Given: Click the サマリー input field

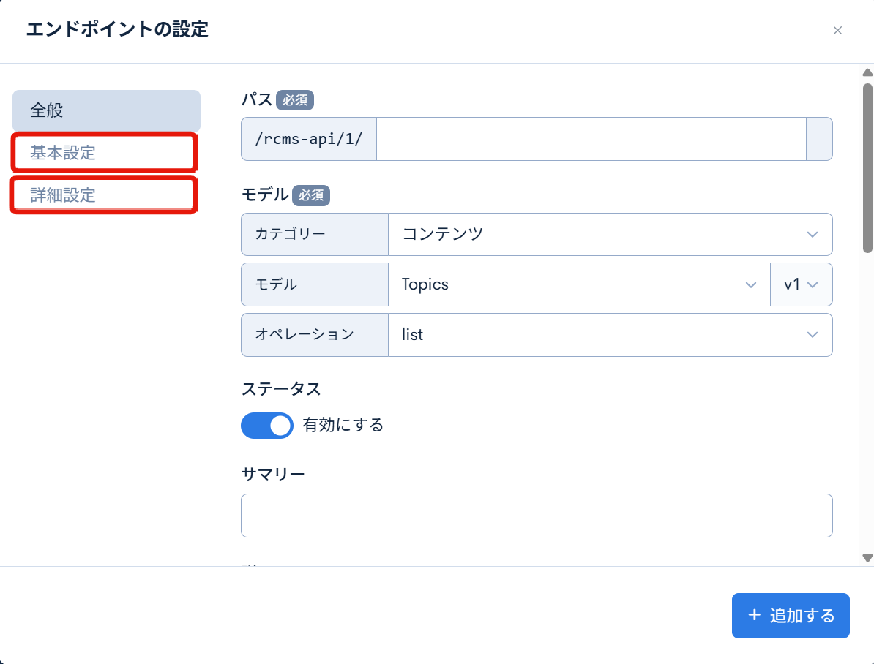Looking at the screenshot, I should [x=537, y=516].
